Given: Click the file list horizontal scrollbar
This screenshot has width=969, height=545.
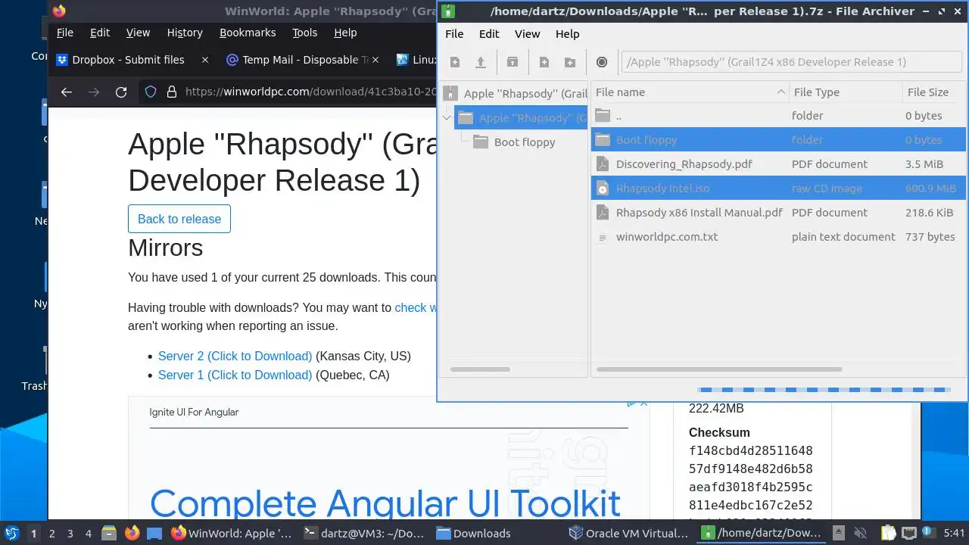Looking at the screenshot, I should [x=719, y=369].
